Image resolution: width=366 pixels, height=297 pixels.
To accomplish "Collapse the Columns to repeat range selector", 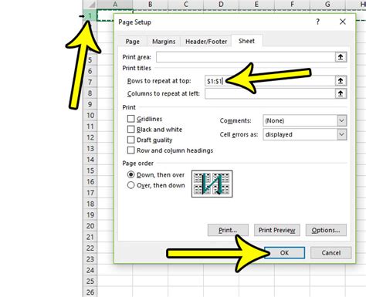I will pyautogui.click(x=341, y=93).
